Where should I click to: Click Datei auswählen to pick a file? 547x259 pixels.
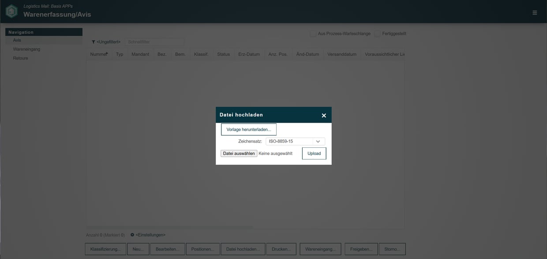pyautogui.click(x=239, y=152)
